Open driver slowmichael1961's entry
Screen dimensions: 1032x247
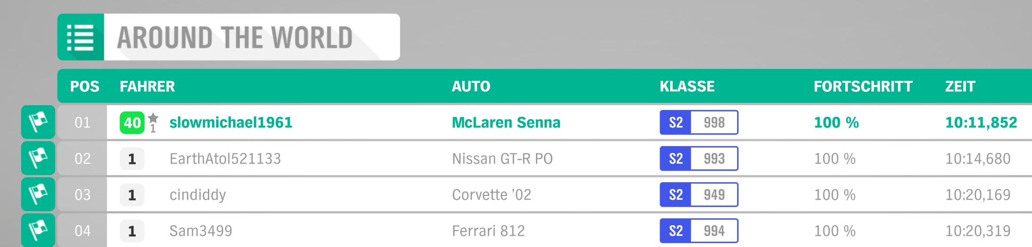pyautogui.click(x=231, y=123)
